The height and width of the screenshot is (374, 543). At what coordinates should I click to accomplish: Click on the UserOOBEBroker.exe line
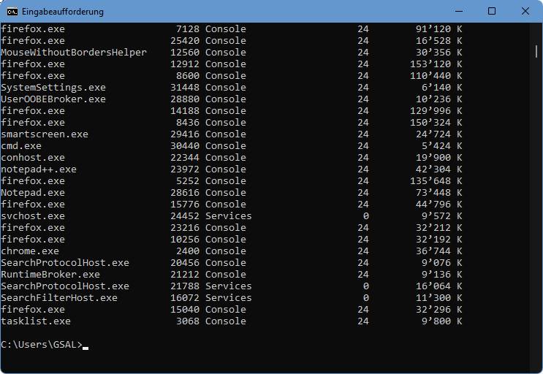click(53, 99)
